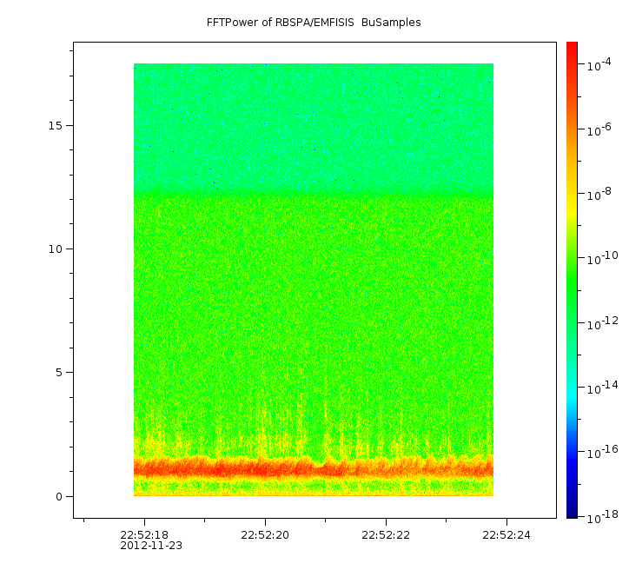
Task: Click the time label 22:52:24
Action: pos(507,535)
